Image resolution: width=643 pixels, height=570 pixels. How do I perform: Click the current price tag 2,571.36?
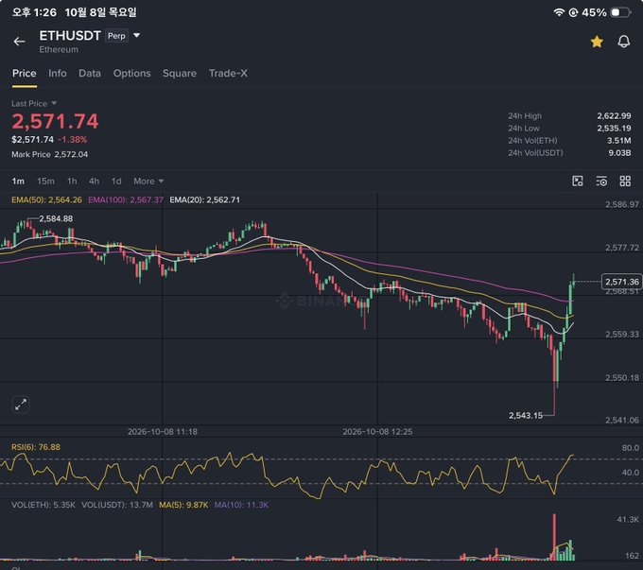point(621,282)
